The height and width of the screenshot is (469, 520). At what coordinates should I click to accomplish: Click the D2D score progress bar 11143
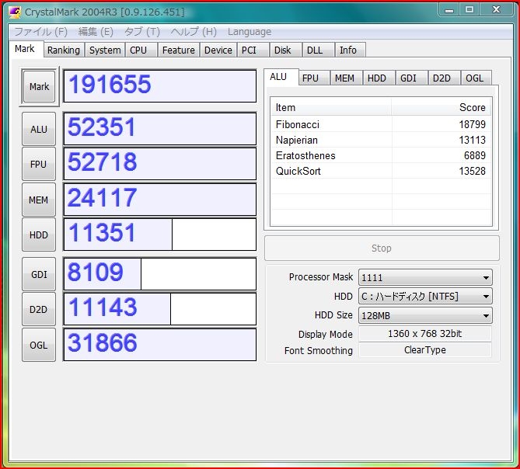coord(160,309)
